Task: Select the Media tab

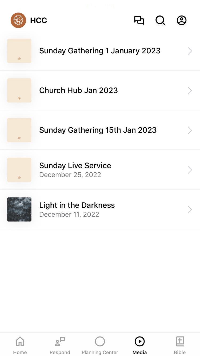Action: [x=139, y=345]
